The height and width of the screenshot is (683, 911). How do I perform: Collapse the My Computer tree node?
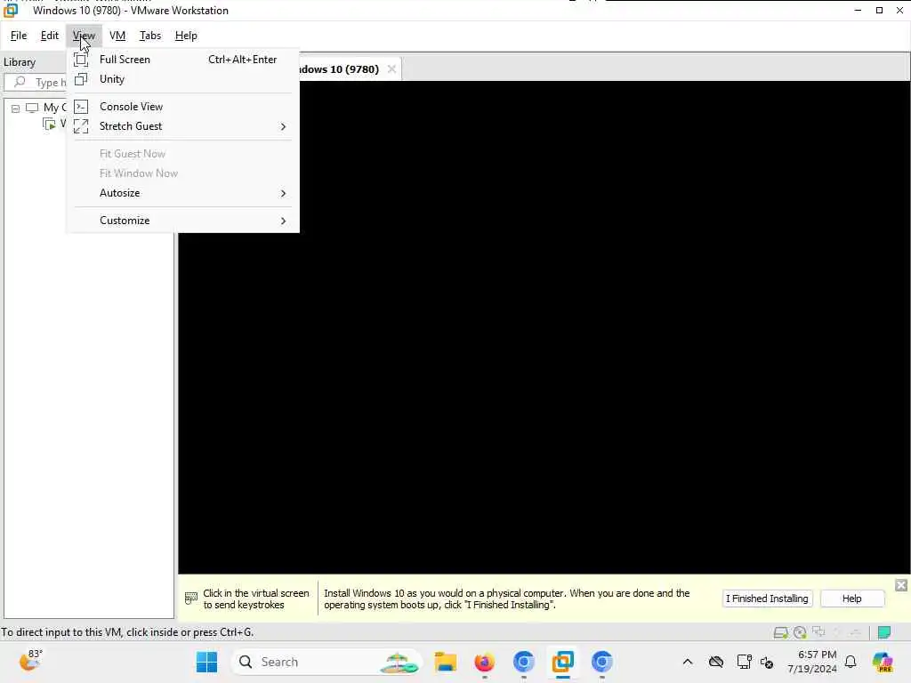(x=16, y=108)
